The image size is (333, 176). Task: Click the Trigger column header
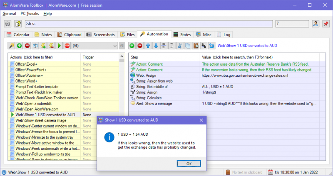[99, 57]
